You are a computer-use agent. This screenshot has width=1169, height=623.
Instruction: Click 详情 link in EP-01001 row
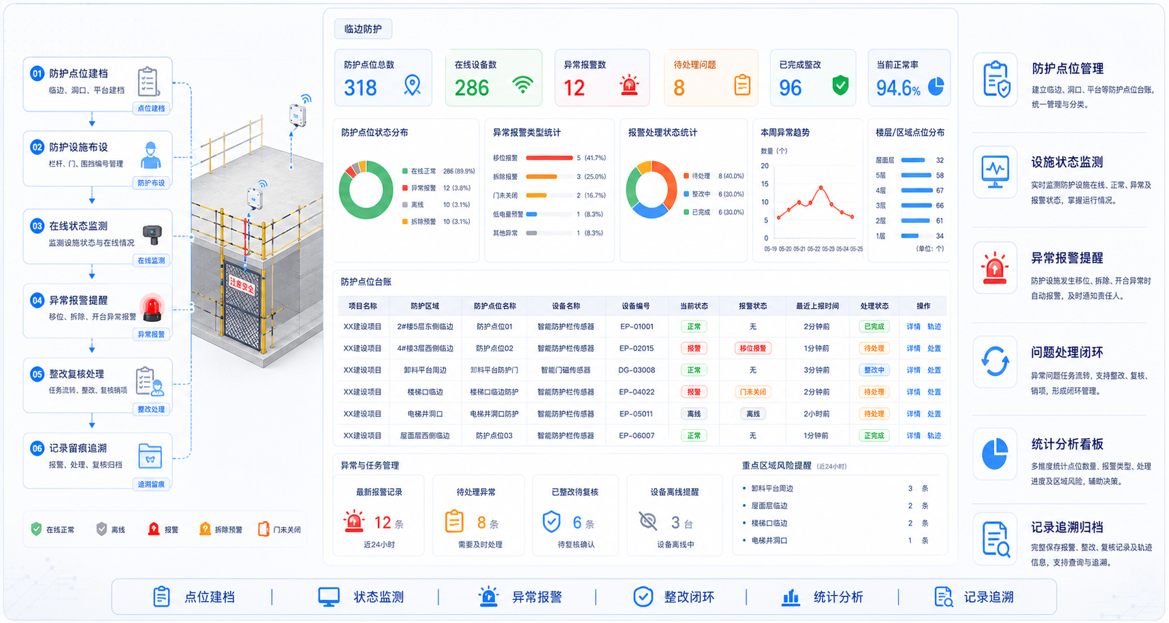(x=913, y=327)
